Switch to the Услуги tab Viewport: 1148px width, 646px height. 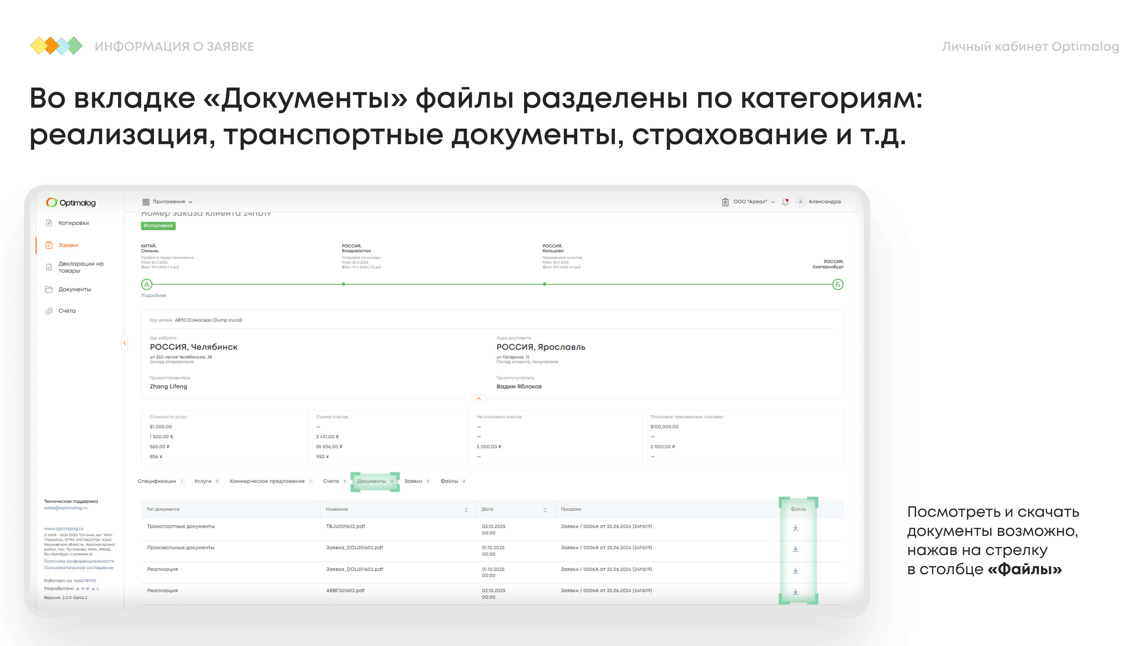pos(203,481)
